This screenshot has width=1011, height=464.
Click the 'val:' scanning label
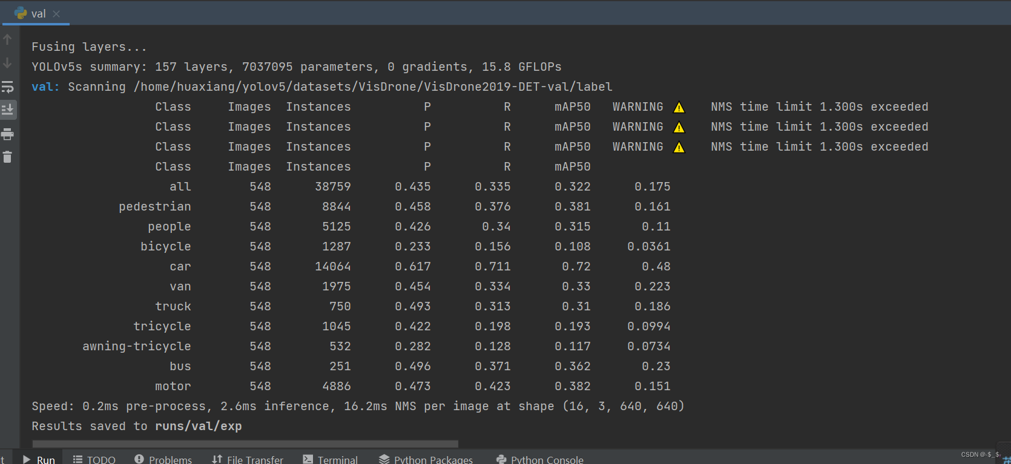(x=45, y=87)
